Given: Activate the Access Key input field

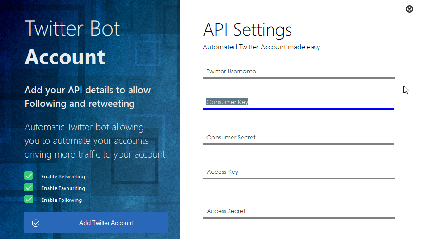Looking at the screenshot, I should (299, 172).
